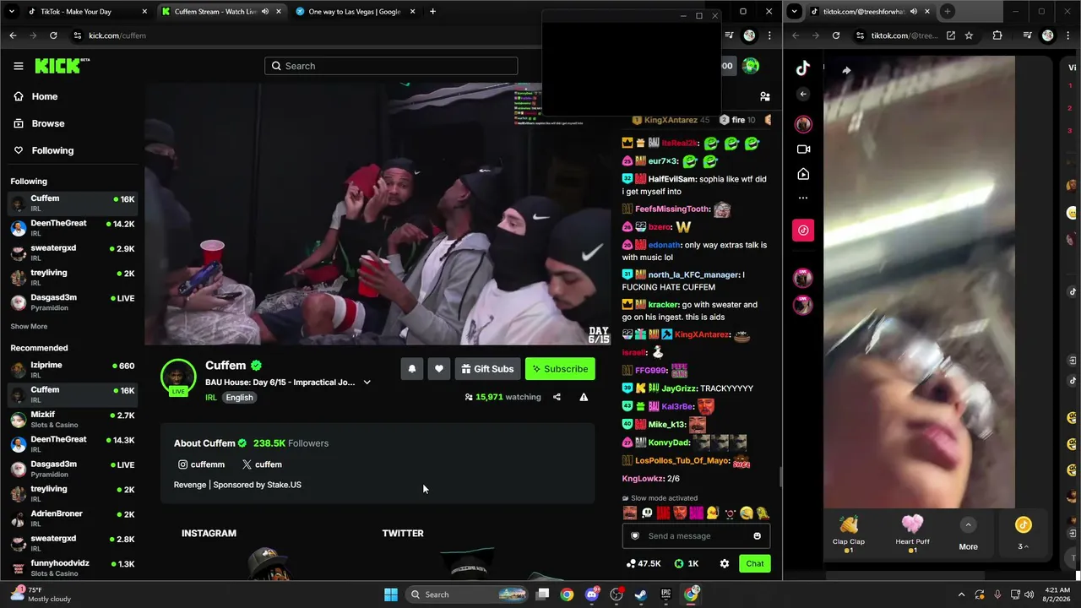1081x608 pixels.
Task: Click the Kick address bar URL
Action: pyautogui.click(x=117, y=35)
